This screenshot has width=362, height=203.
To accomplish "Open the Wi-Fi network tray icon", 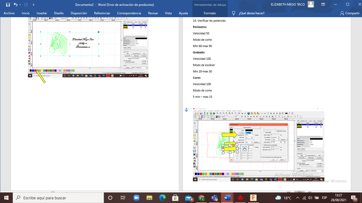I will click(304, 198).
